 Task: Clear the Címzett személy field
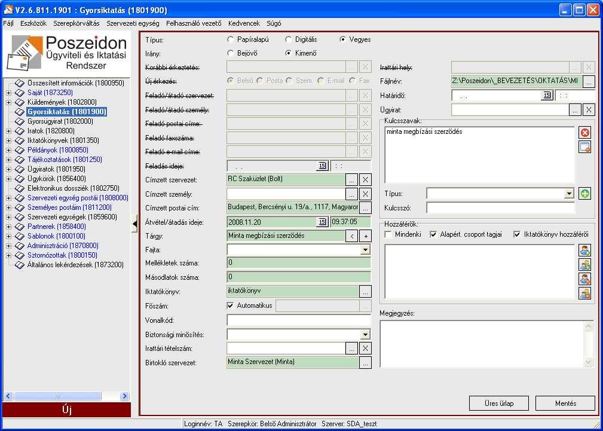click(365, 194)
